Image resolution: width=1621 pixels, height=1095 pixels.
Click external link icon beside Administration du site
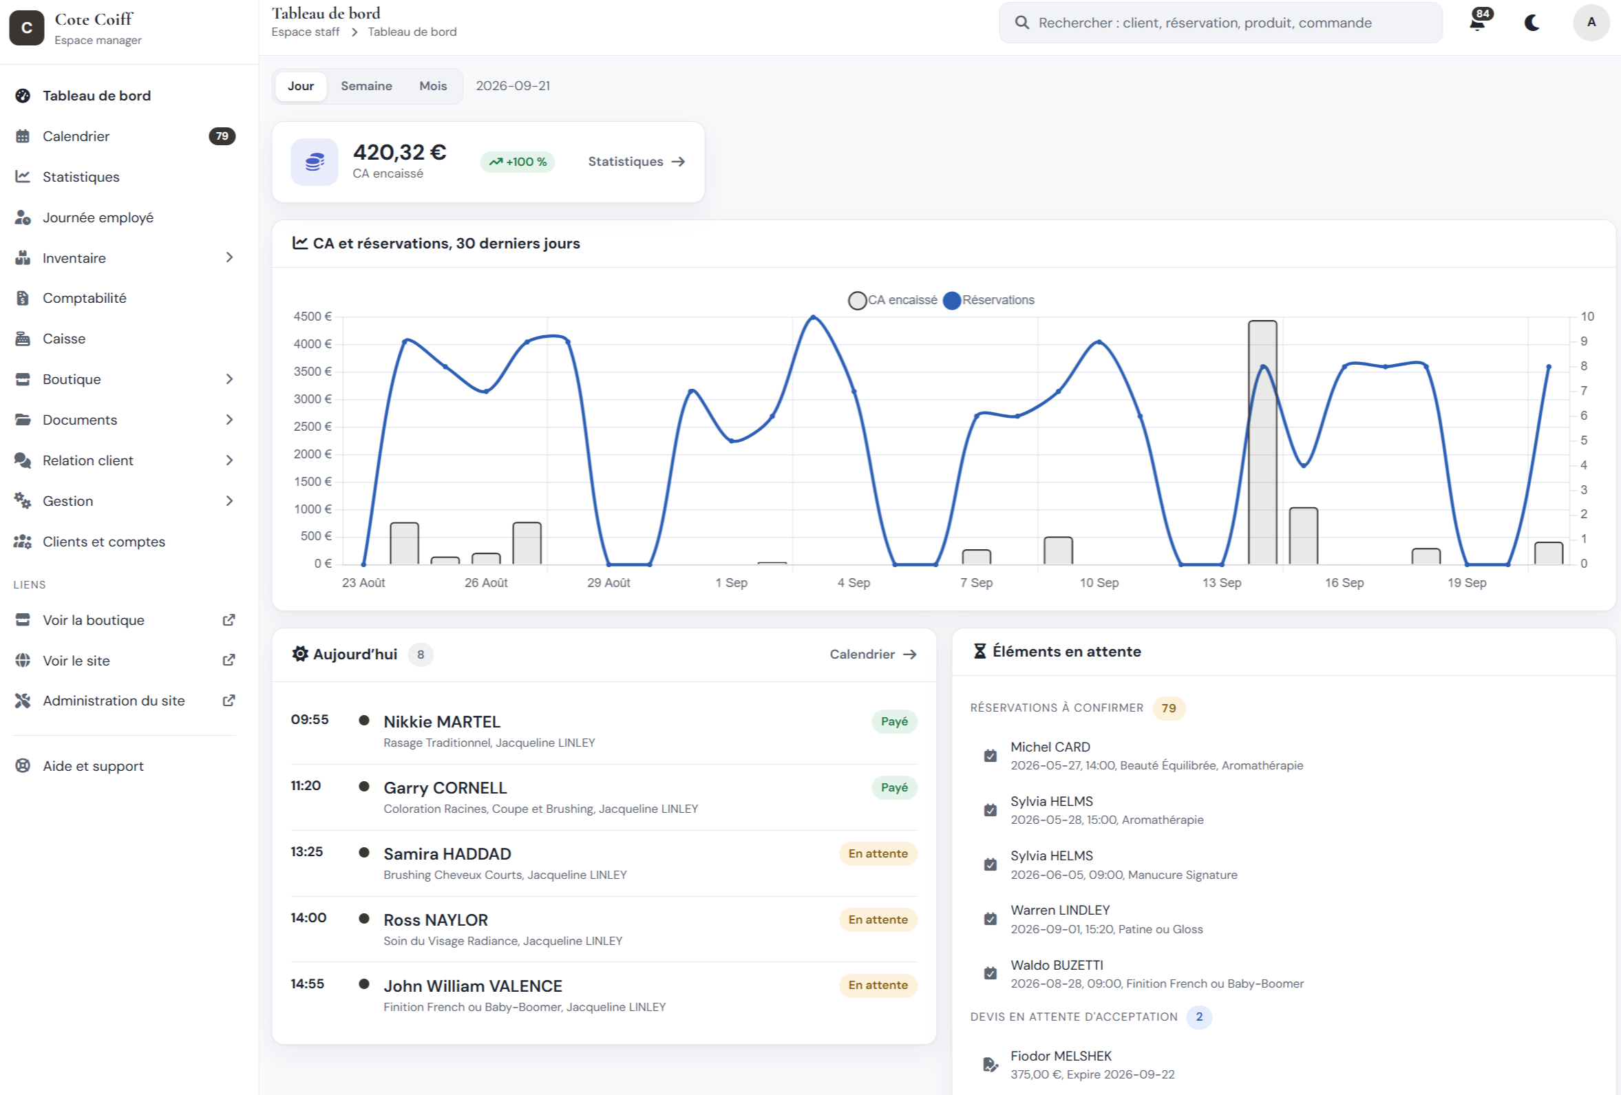pos(229,700)
